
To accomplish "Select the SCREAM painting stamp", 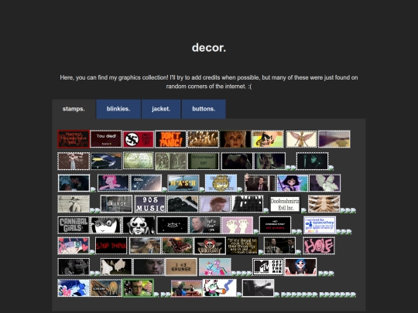I will tap(106, 288).
